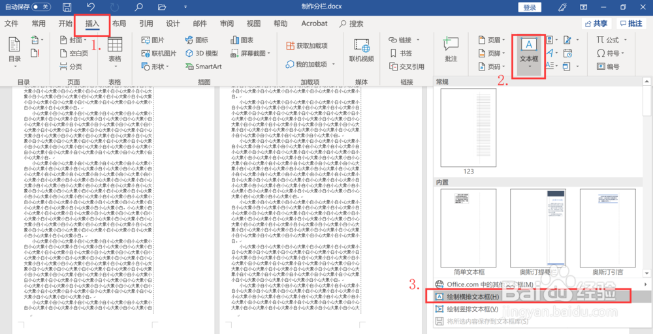
Task: Open the 形状 shapes dropdown
Action: pos(155,67)
